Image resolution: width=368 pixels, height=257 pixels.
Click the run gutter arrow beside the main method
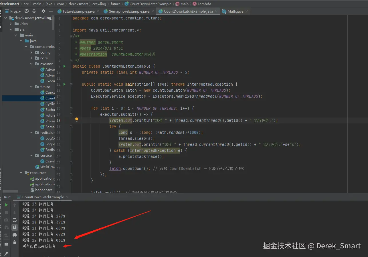[x=64, y=84]
